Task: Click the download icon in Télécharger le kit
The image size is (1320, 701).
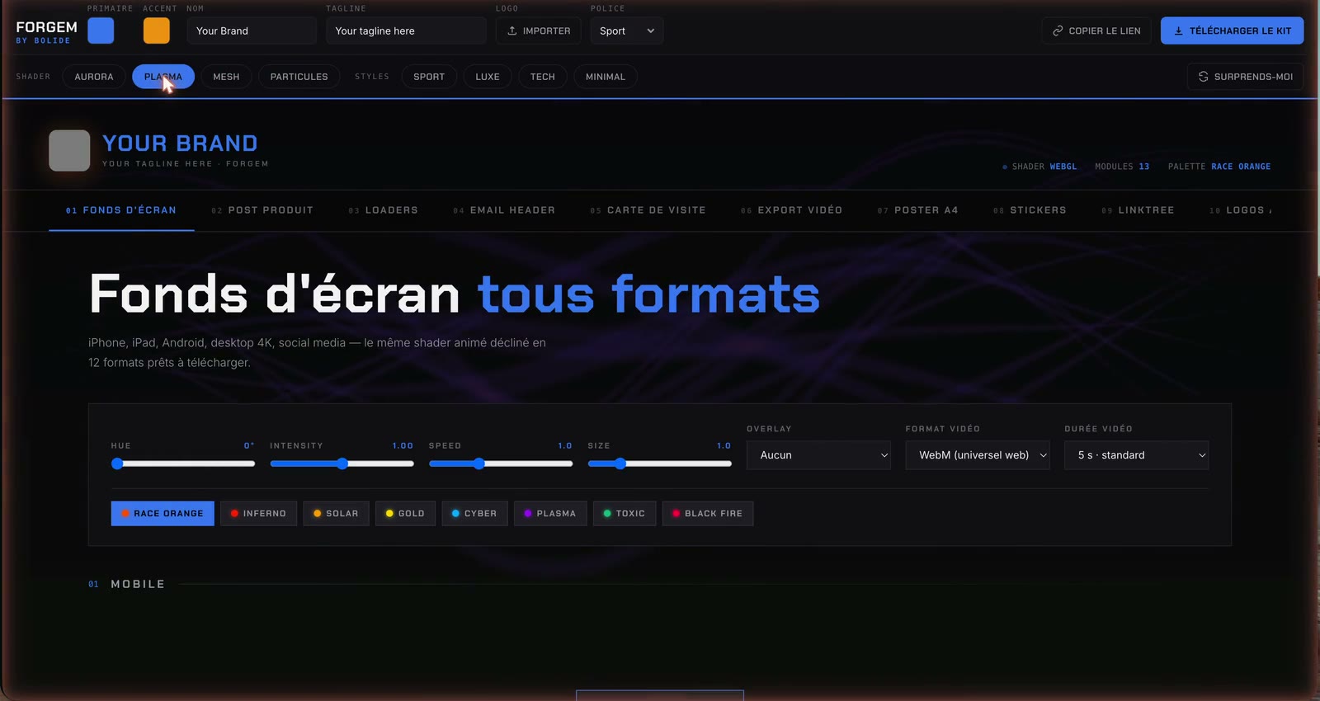Action: click(x=1178, y=31)
